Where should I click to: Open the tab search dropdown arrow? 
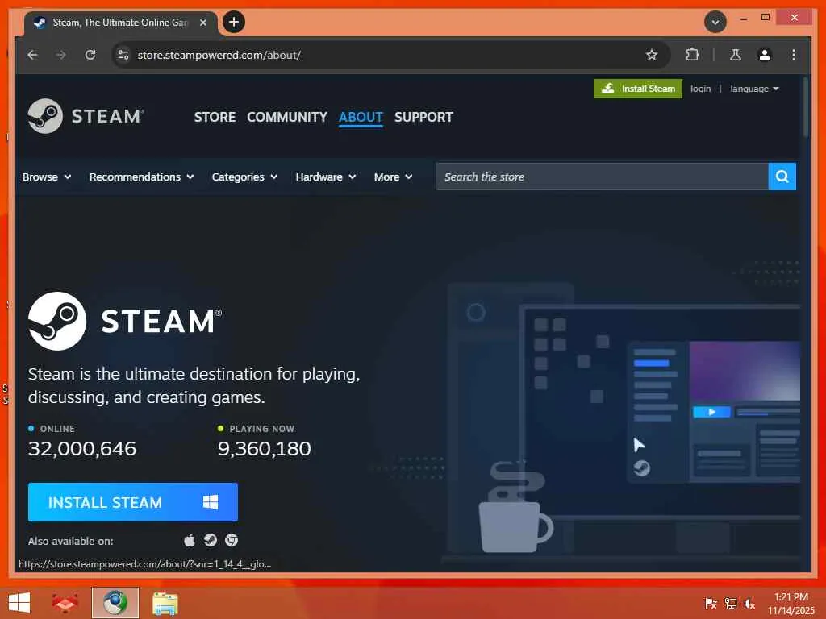(x=715, y=22)
